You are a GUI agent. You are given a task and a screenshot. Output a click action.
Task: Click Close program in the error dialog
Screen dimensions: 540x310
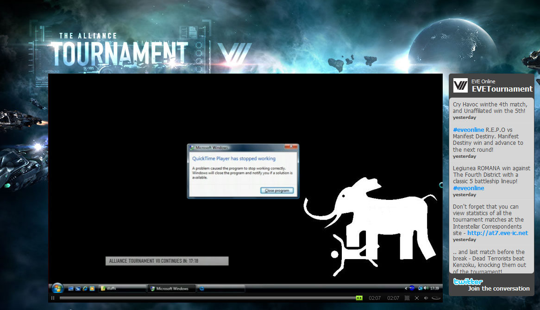[x=277, y=190]
